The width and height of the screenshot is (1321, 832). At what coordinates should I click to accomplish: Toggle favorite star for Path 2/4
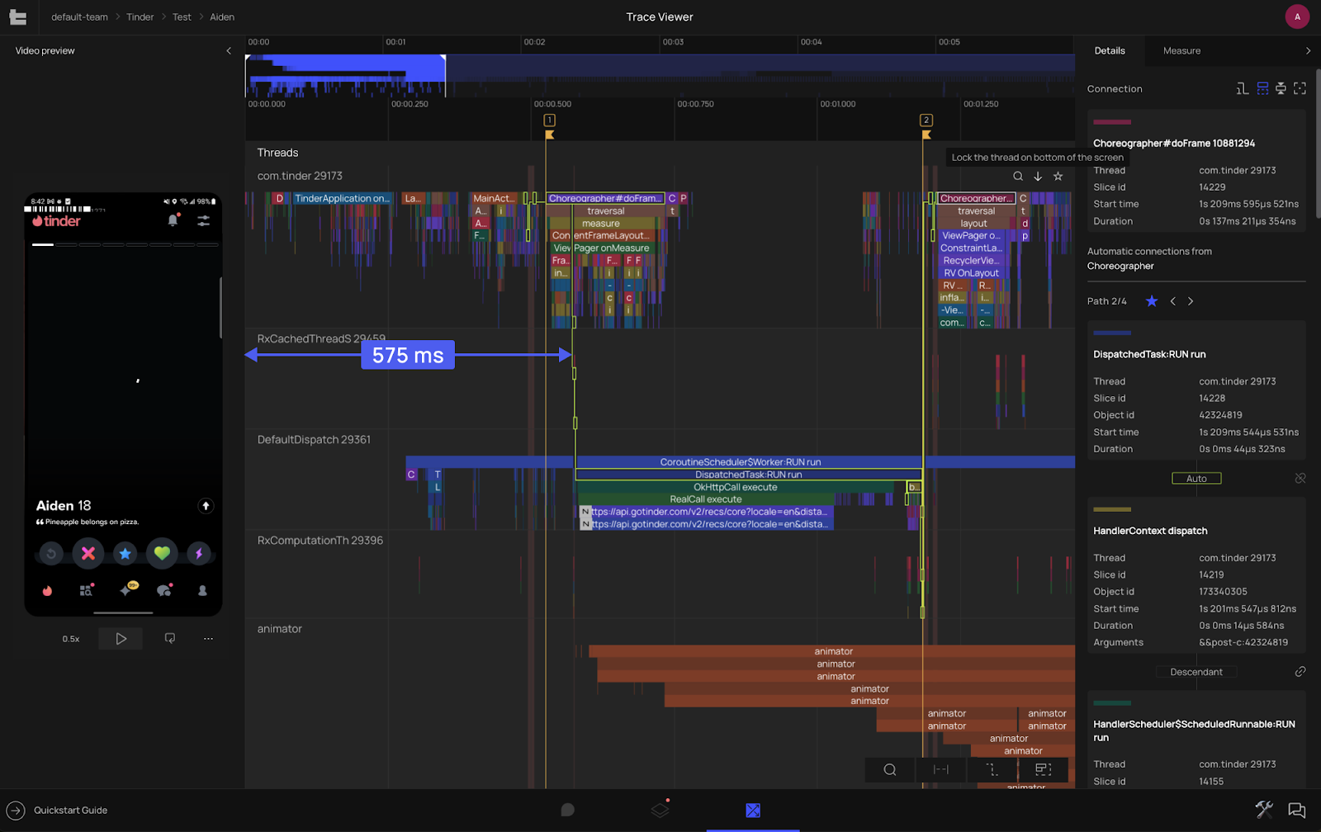point(1152,301)
